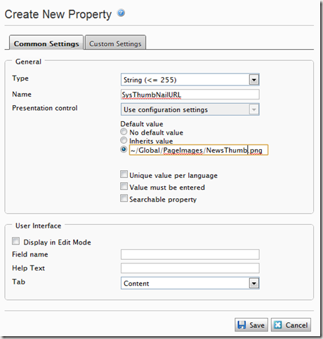Screen dimensions: 323x339
Task: Toggle the Display in Edit Mode checkbox
Action: click(16, 241)
